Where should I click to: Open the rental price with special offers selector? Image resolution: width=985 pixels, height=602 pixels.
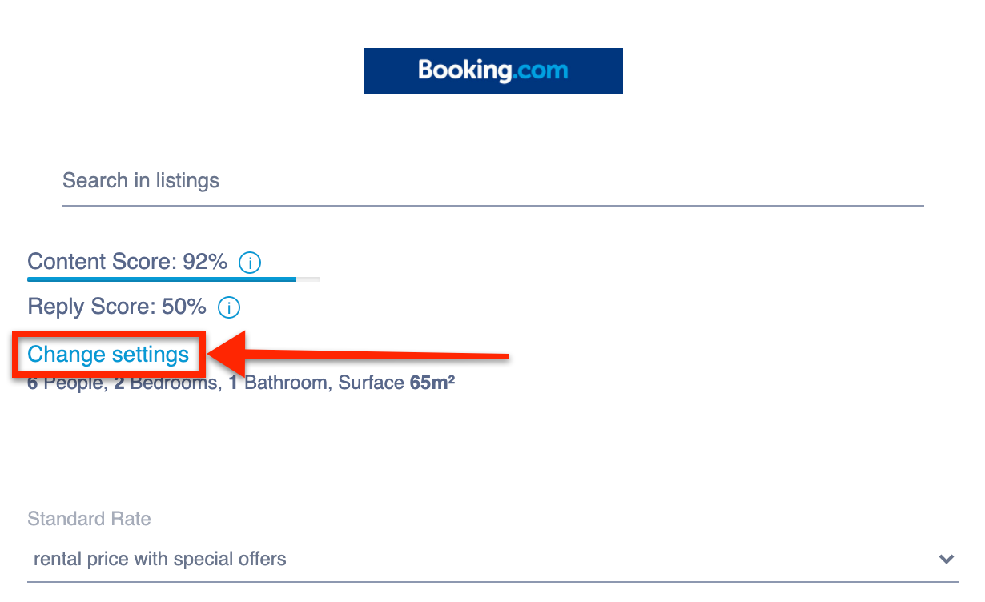(480, 559)
